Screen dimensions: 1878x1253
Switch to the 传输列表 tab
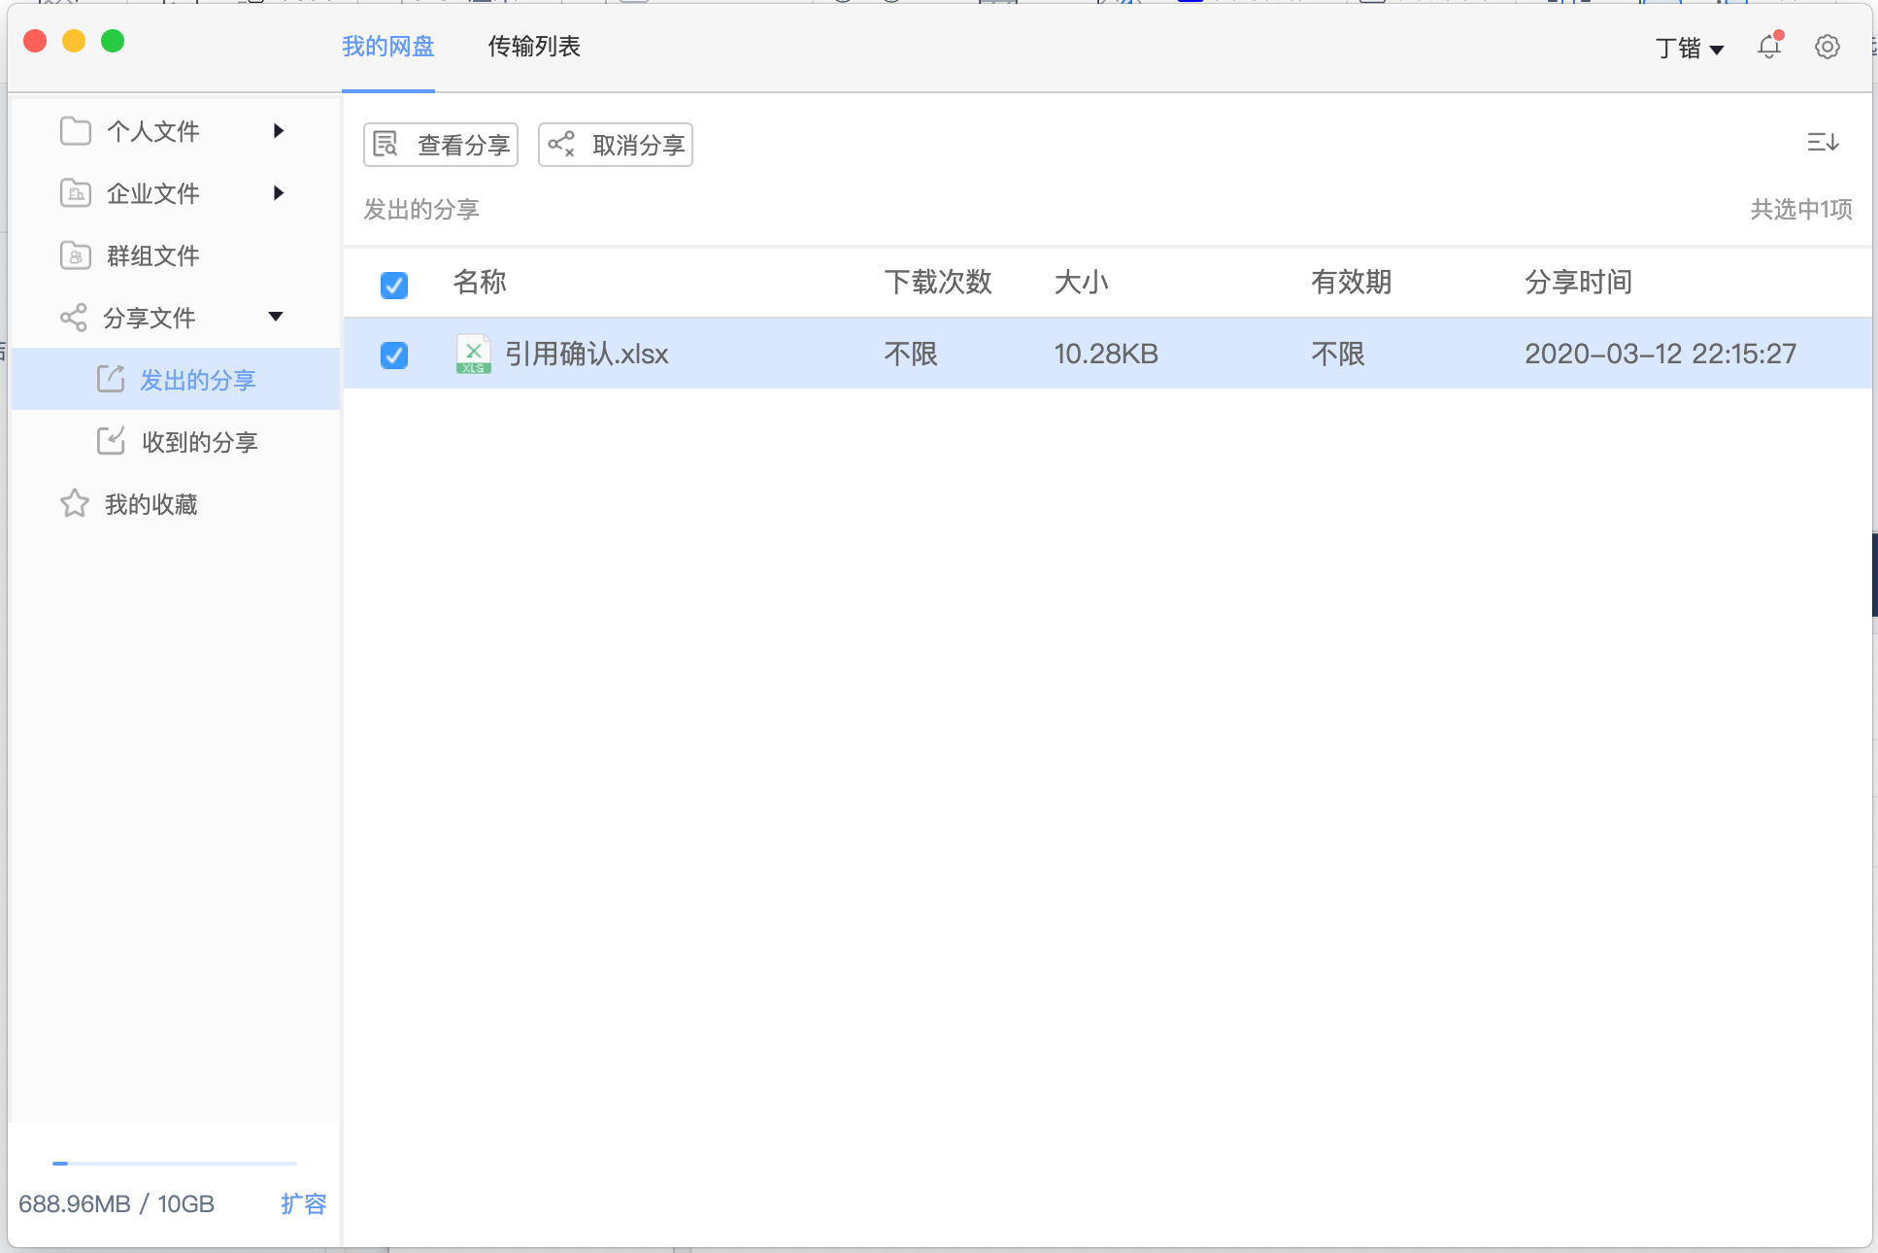click(x=534, y=46)
